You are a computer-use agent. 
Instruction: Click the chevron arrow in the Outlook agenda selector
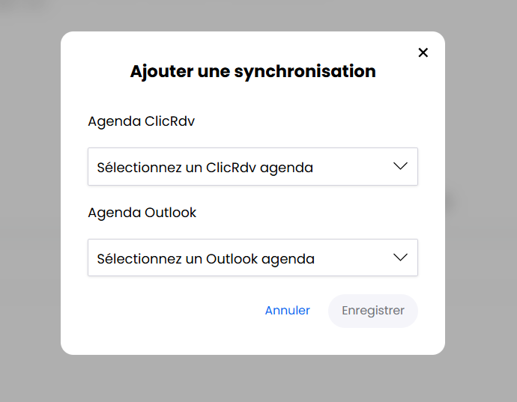tap(401, 258)
